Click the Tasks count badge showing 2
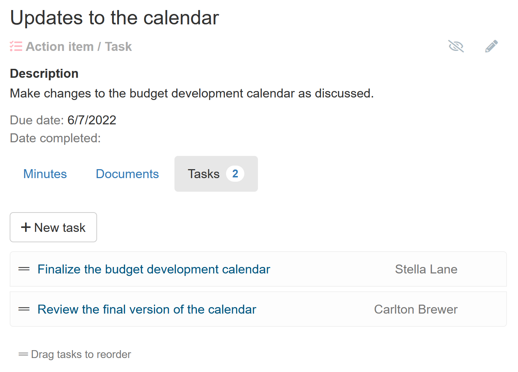Image resolution: width=518 pixels, height=372 pixels. (235, 174)
